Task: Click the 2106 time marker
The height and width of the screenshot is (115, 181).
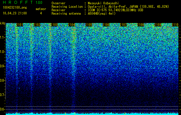Action: coord(106,25)
